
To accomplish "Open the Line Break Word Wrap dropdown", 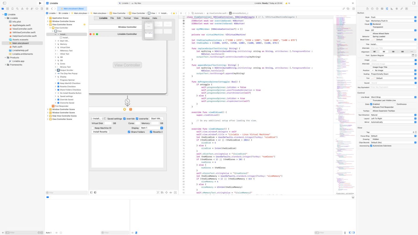I will pyautogui.click(x=393, y=97).
